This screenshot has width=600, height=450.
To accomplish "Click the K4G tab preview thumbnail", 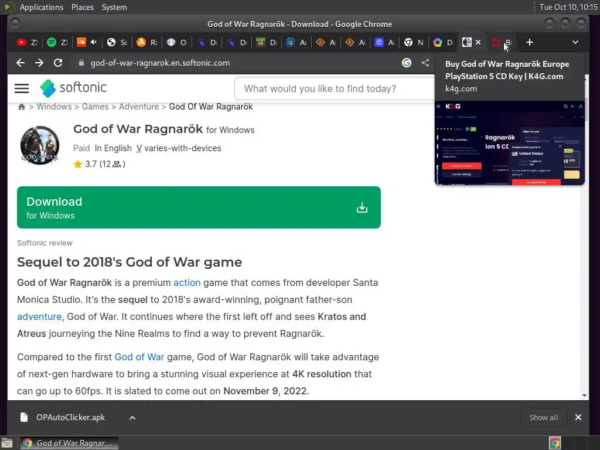I will tap(510, 143).
